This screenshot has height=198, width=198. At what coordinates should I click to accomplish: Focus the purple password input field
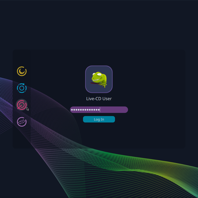click(x=99, y=110)
